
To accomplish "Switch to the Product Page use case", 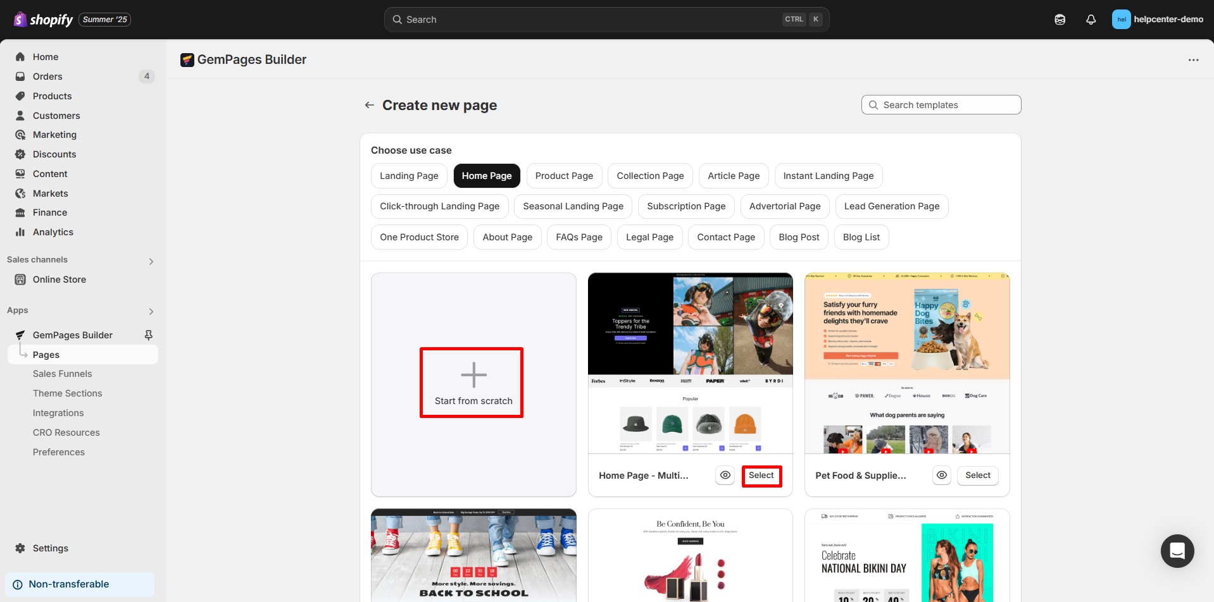I will [563, 175].
